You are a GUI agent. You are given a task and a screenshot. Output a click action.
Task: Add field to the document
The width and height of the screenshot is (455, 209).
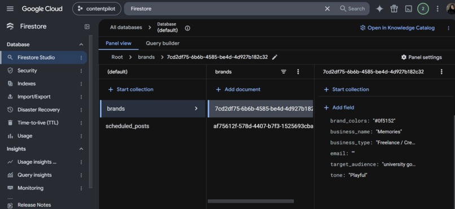339,107
